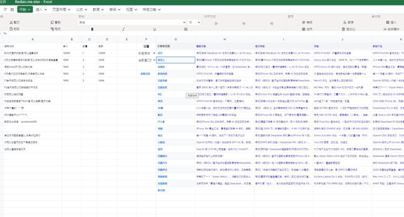The image size is (404, 217).
Task: Open the 页面布局 Page Layout menu
Action: pyautogui.click(x=61, y=9)
